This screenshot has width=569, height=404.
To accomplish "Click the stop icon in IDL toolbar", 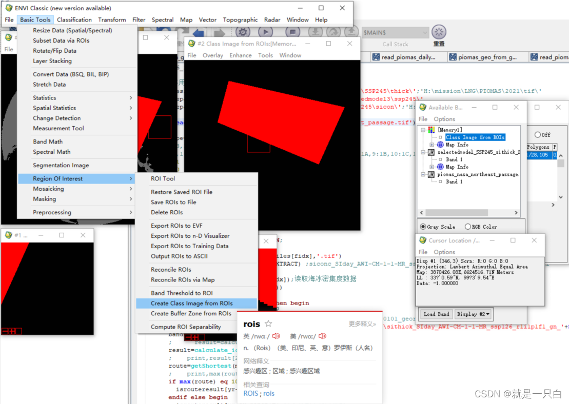I will (292, 32).
